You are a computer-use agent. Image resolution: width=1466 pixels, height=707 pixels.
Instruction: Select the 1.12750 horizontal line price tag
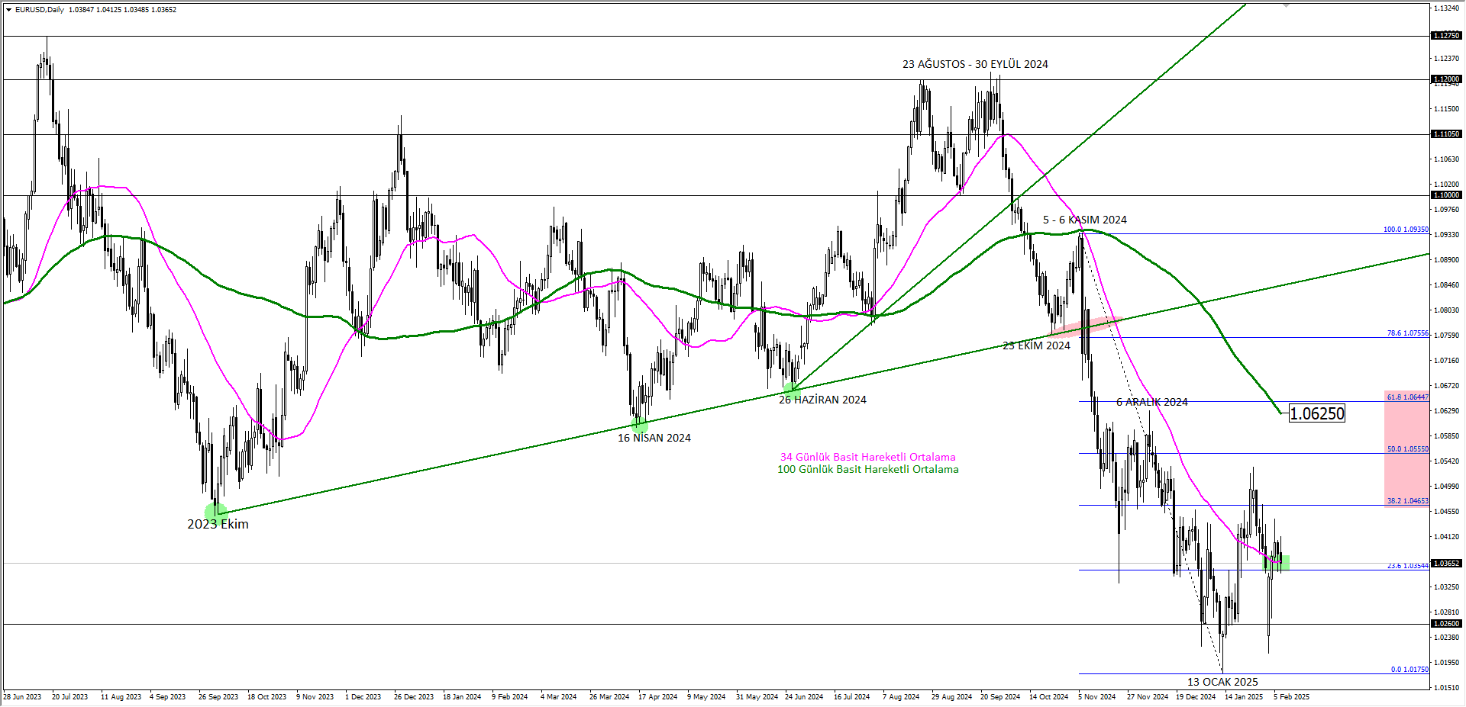[x=1446, y=36]
